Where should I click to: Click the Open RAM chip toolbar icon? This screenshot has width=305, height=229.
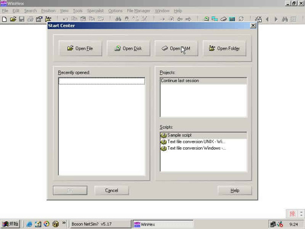tap(223, 19)
